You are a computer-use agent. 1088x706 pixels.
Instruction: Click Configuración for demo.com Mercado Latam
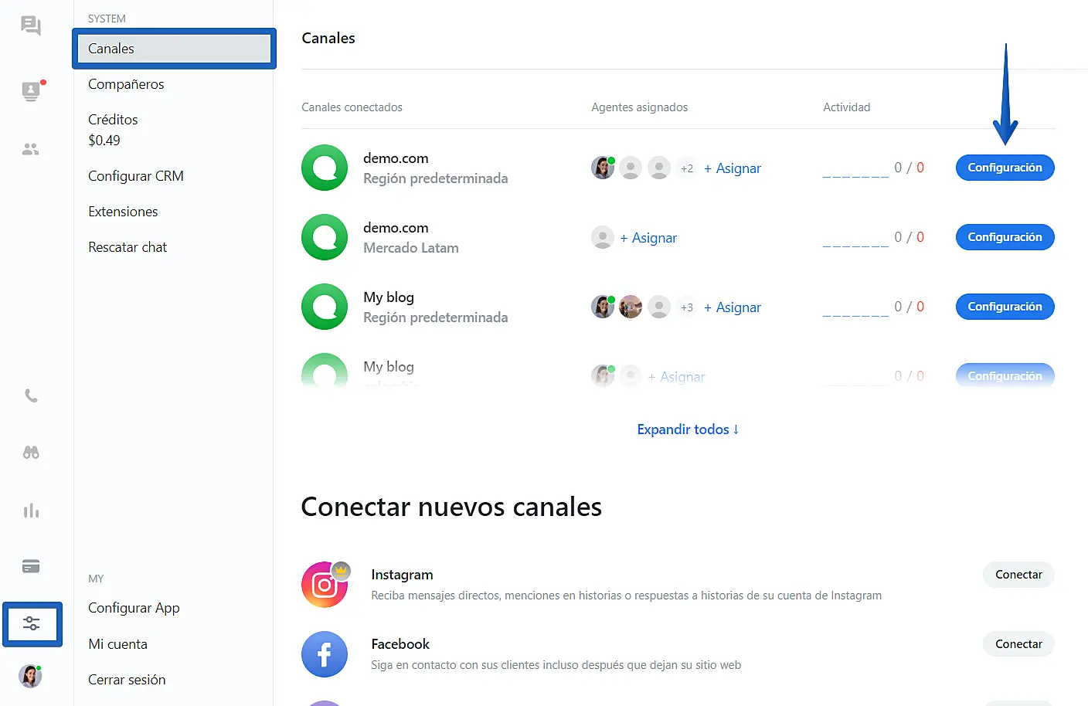1005,237
